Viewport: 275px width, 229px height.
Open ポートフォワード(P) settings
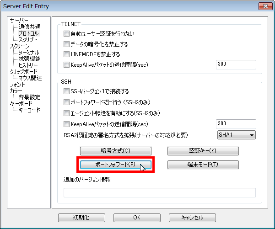[x=116, y=165]
